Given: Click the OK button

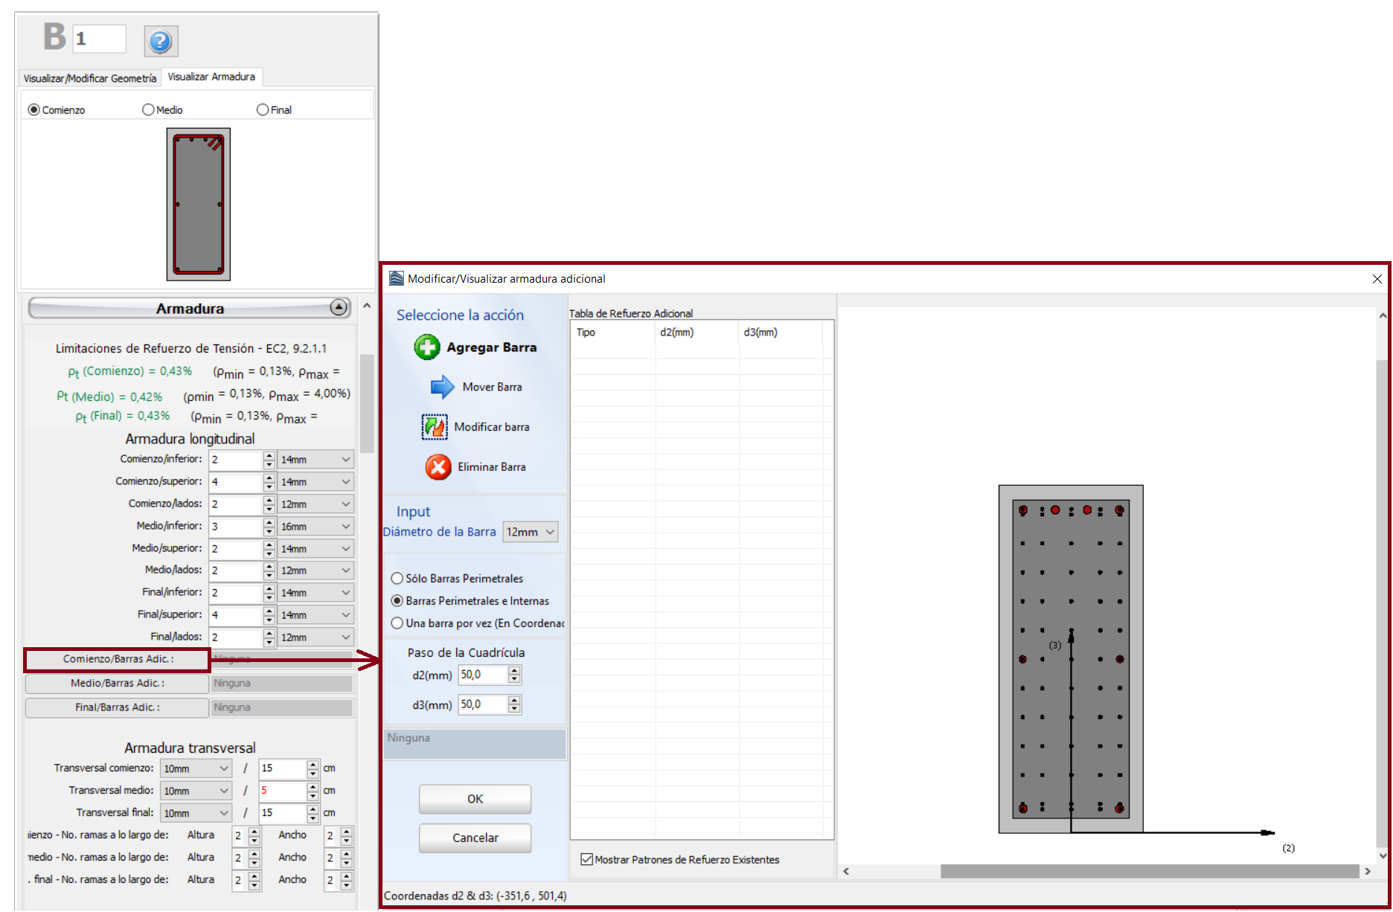Looking at the screenshot, I should tap(475, 799).
